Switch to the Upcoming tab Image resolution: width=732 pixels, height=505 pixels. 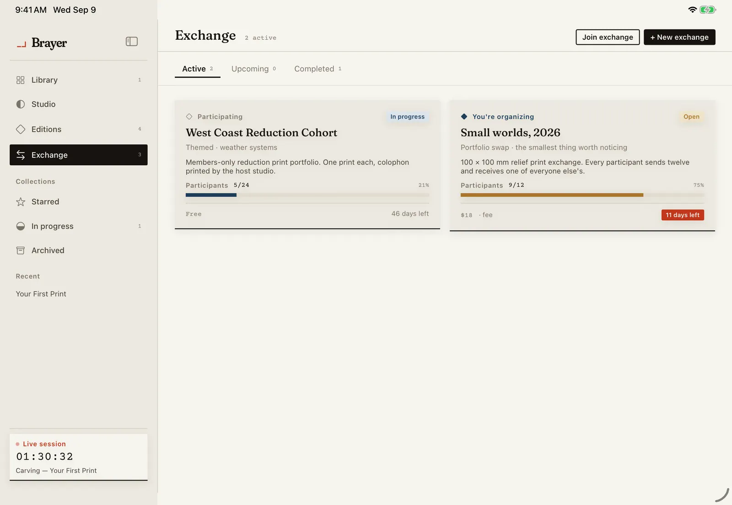[x=254, y=69]
